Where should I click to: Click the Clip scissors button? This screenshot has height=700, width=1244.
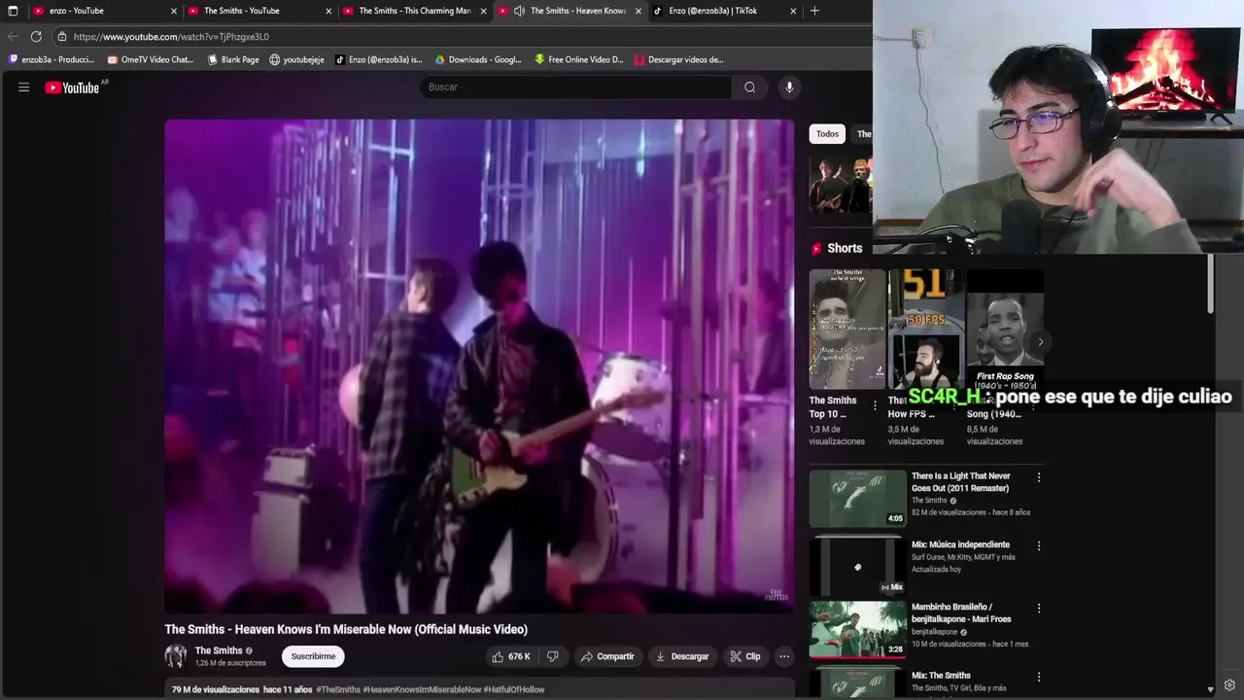(745, 656)
